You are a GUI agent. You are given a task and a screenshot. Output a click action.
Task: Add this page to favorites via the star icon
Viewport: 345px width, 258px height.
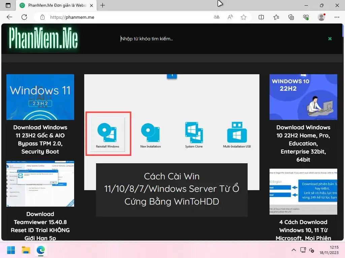pos(244,17)
